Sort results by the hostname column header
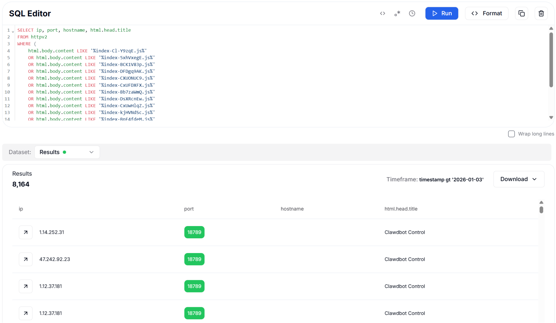Image resolution: width=556 pixels, height=323 pixels. coord(292,209)
